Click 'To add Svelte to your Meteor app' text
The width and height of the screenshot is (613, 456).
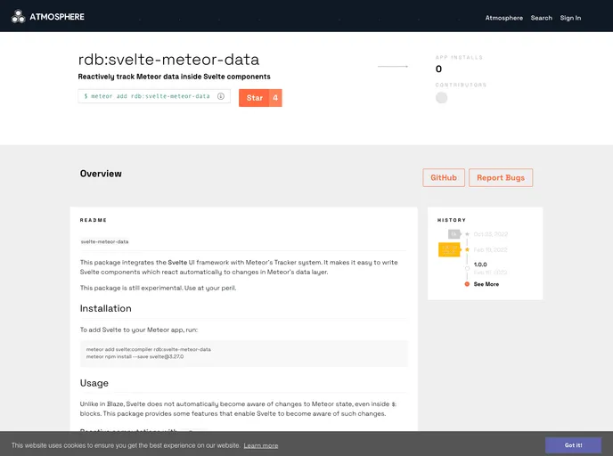point(139,330)
